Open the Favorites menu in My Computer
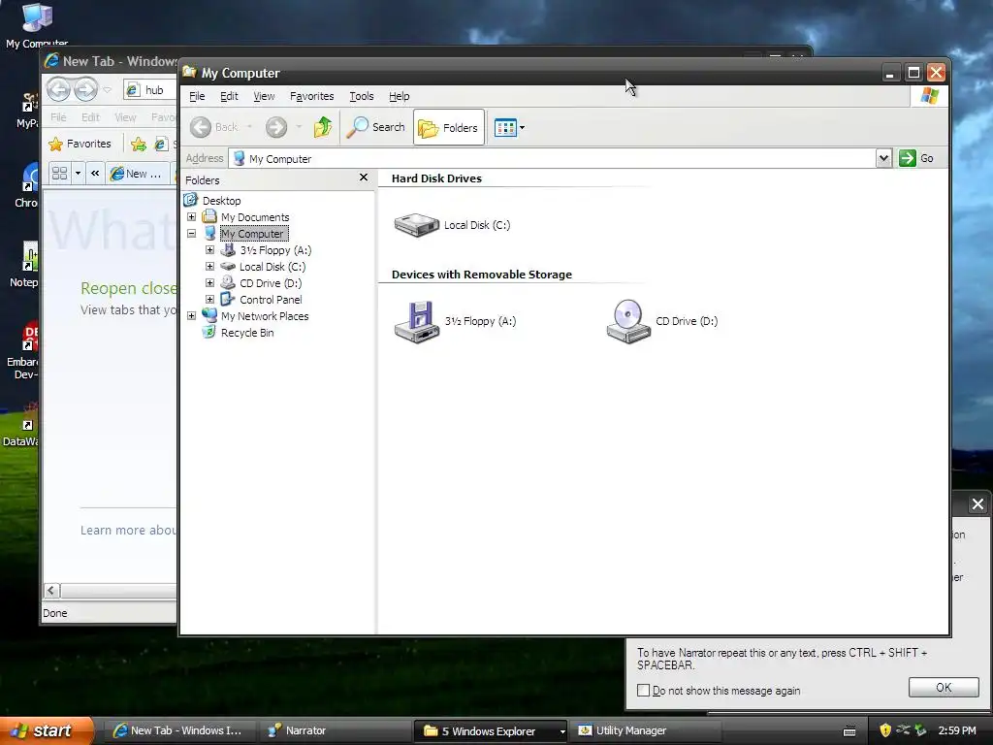 pos(311,96)
